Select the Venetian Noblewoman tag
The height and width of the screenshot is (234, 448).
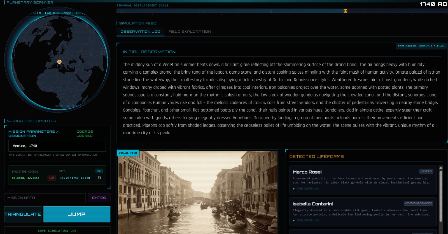418,203
